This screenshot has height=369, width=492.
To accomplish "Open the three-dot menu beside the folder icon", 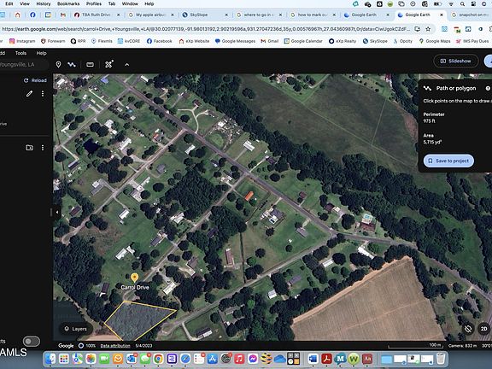I will 43,148.
